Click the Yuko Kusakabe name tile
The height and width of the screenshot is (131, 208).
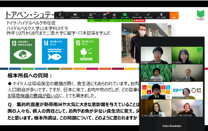coord(172,126)
